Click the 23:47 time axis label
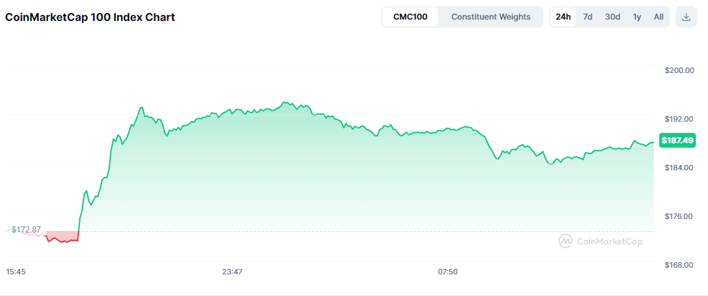The image size is (708, 296). click(232, 272)
